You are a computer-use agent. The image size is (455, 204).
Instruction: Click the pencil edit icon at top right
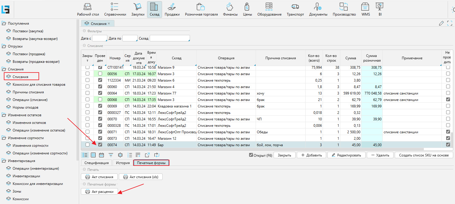click(x=441, y=23)
